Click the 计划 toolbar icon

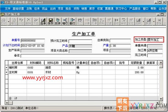pos(21,22)
